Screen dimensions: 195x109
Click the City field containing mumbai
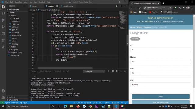point(161,85)
